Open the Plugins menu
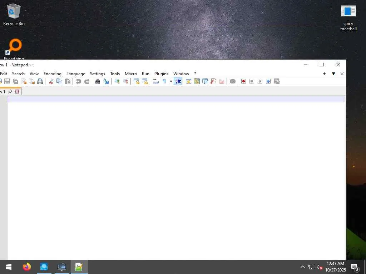 point(161,73)
